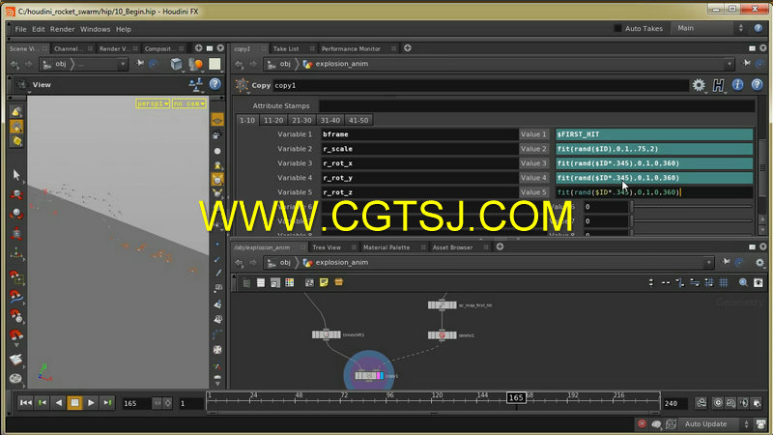The image size is (773, 435).
Task: Toggle realtime playback clock icon
Action: tap(718, 403)
